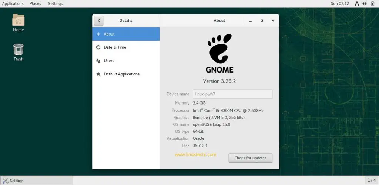Click the Version 3.26.2 text
Image resolution: width=379 pixels, height=185 pixels.
click(219, 81)
